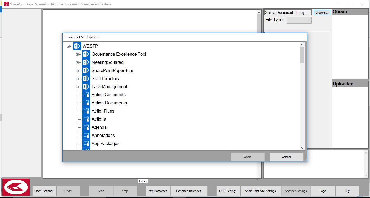Open SharePoint Site Settings
370x198 pixels.
pos(261,191)
